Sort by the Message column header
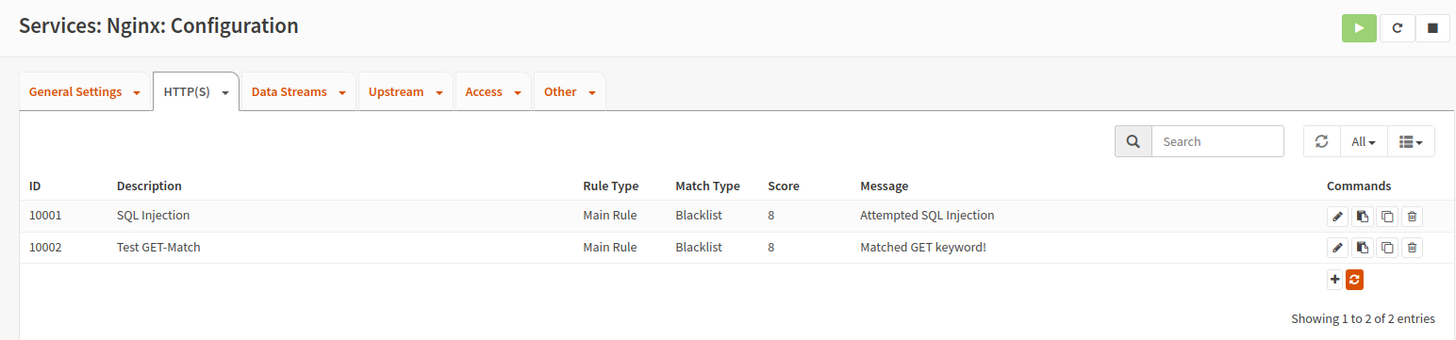 pyautogui.click(x=884, y=186)
